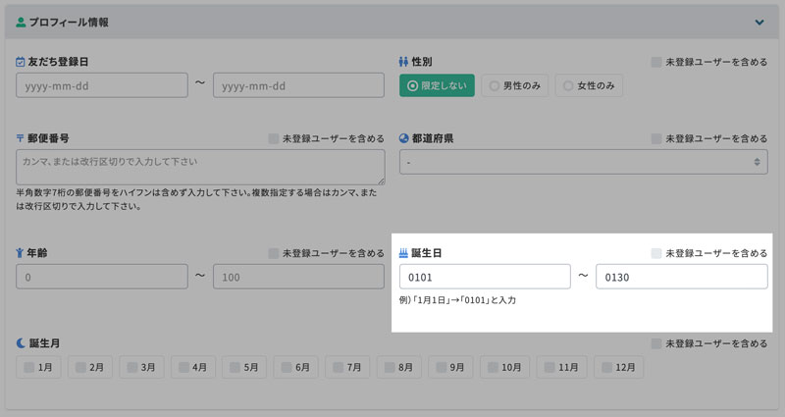Screen dimensions: 785x417
Task: Click the 誕生日 end field with 0130
Action: [x=681, y=277]
